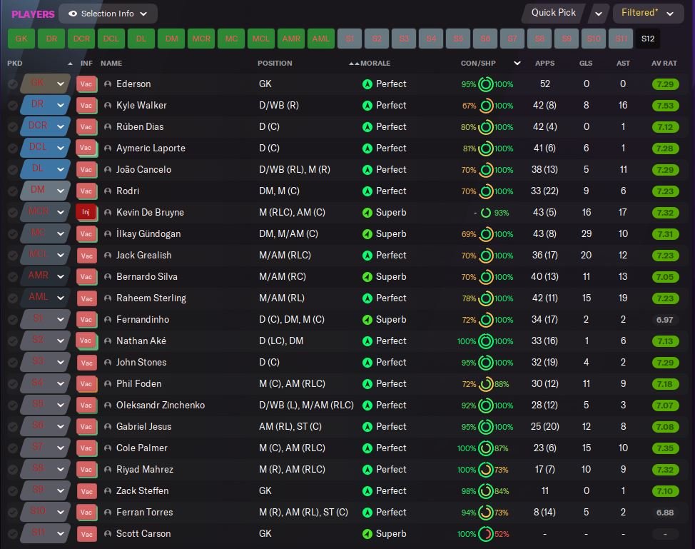Image resolution: width=695 pixels, height=549 pixels.
Task: Sort by the MORALE column header
Action: click(375, 64)
